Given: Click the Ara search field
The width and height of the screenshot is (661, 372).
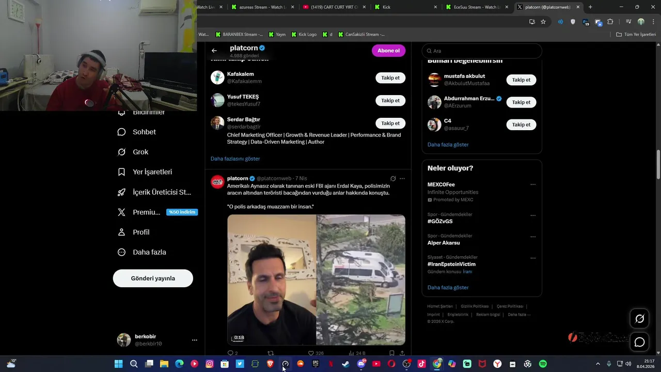Looking at the screenshot, I should pyautogui.click(x=482, y=51).
